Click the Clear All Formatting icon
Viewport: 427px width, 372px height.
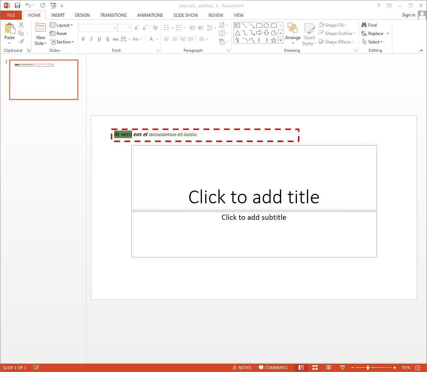(155, 27)
